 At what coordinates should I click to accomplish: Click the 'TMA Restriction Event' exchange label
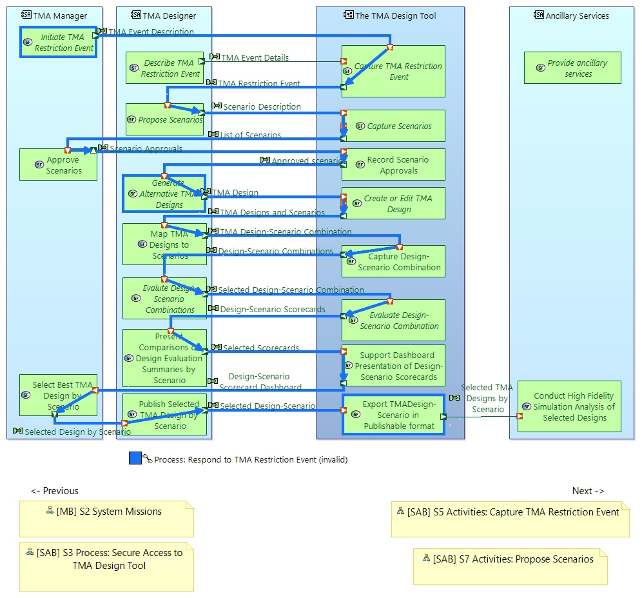point(259,83)
